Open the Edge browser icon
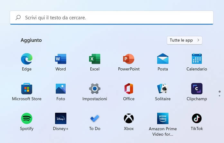Viewport: 224px width, 143px height. (x=27, y=59)
